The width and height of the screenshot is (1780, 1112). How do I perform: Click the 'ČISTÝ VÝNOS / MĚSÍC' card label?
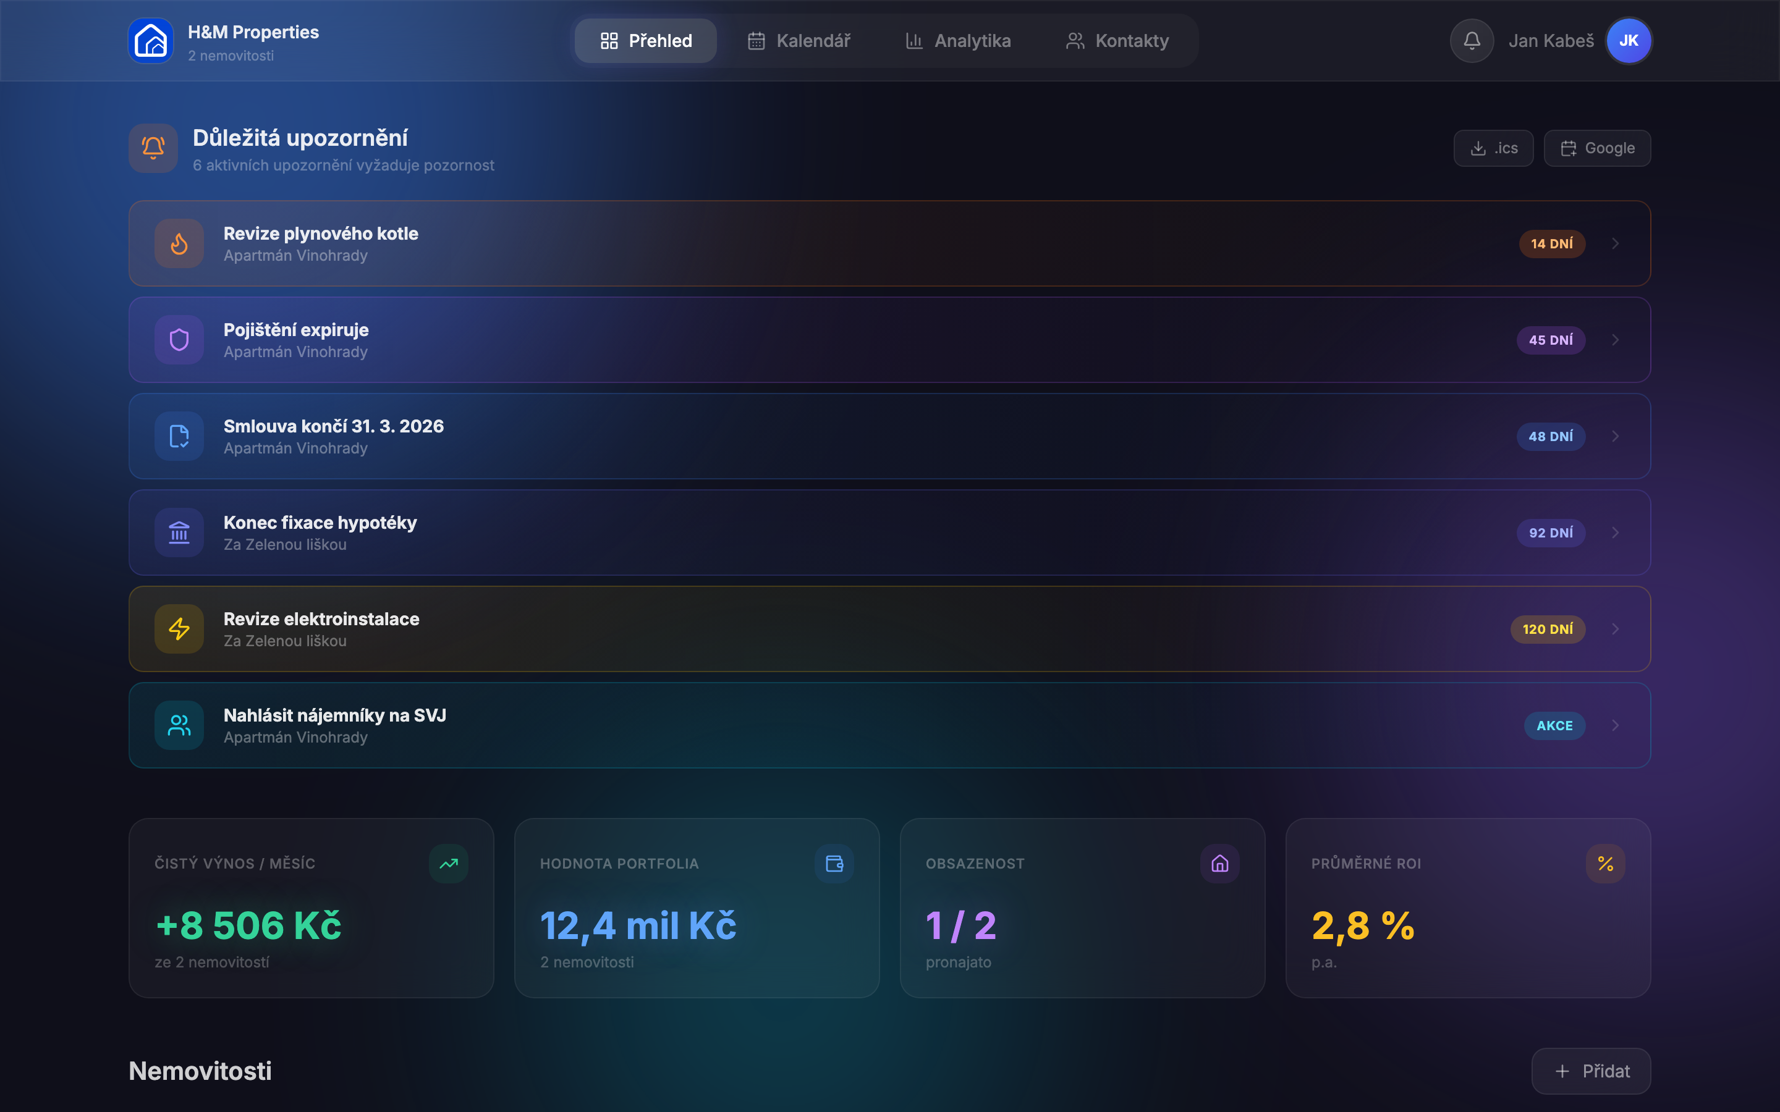235,864
